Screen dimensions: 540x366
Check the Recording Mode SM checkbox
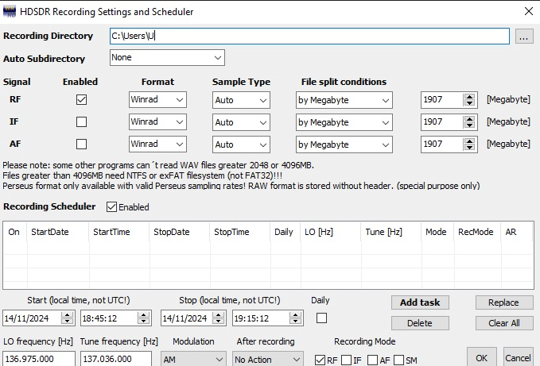click(x=398, y=360)
